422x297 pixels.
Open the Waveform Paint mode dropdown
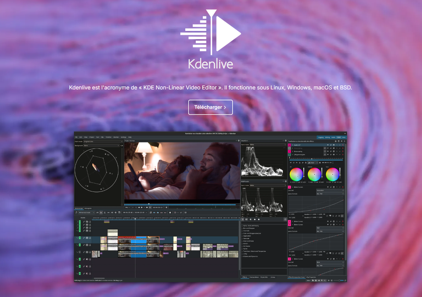(268, 145)
